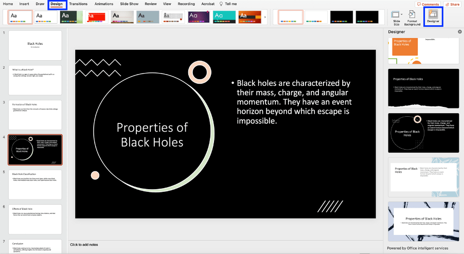Expand the themes gallery arrow
Image resolution: width=464 pixels, height=254 pixels.
tap(265, 17)
